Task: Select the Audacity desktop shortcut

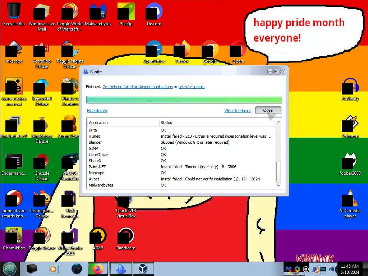Action: [350, 89]
